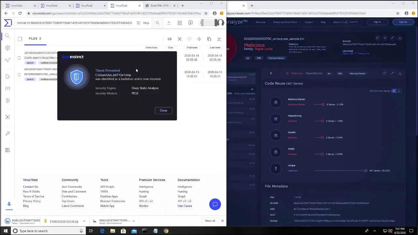
Task: Open VirusTotal notifications comment icon
Action: tap(190, 23)
